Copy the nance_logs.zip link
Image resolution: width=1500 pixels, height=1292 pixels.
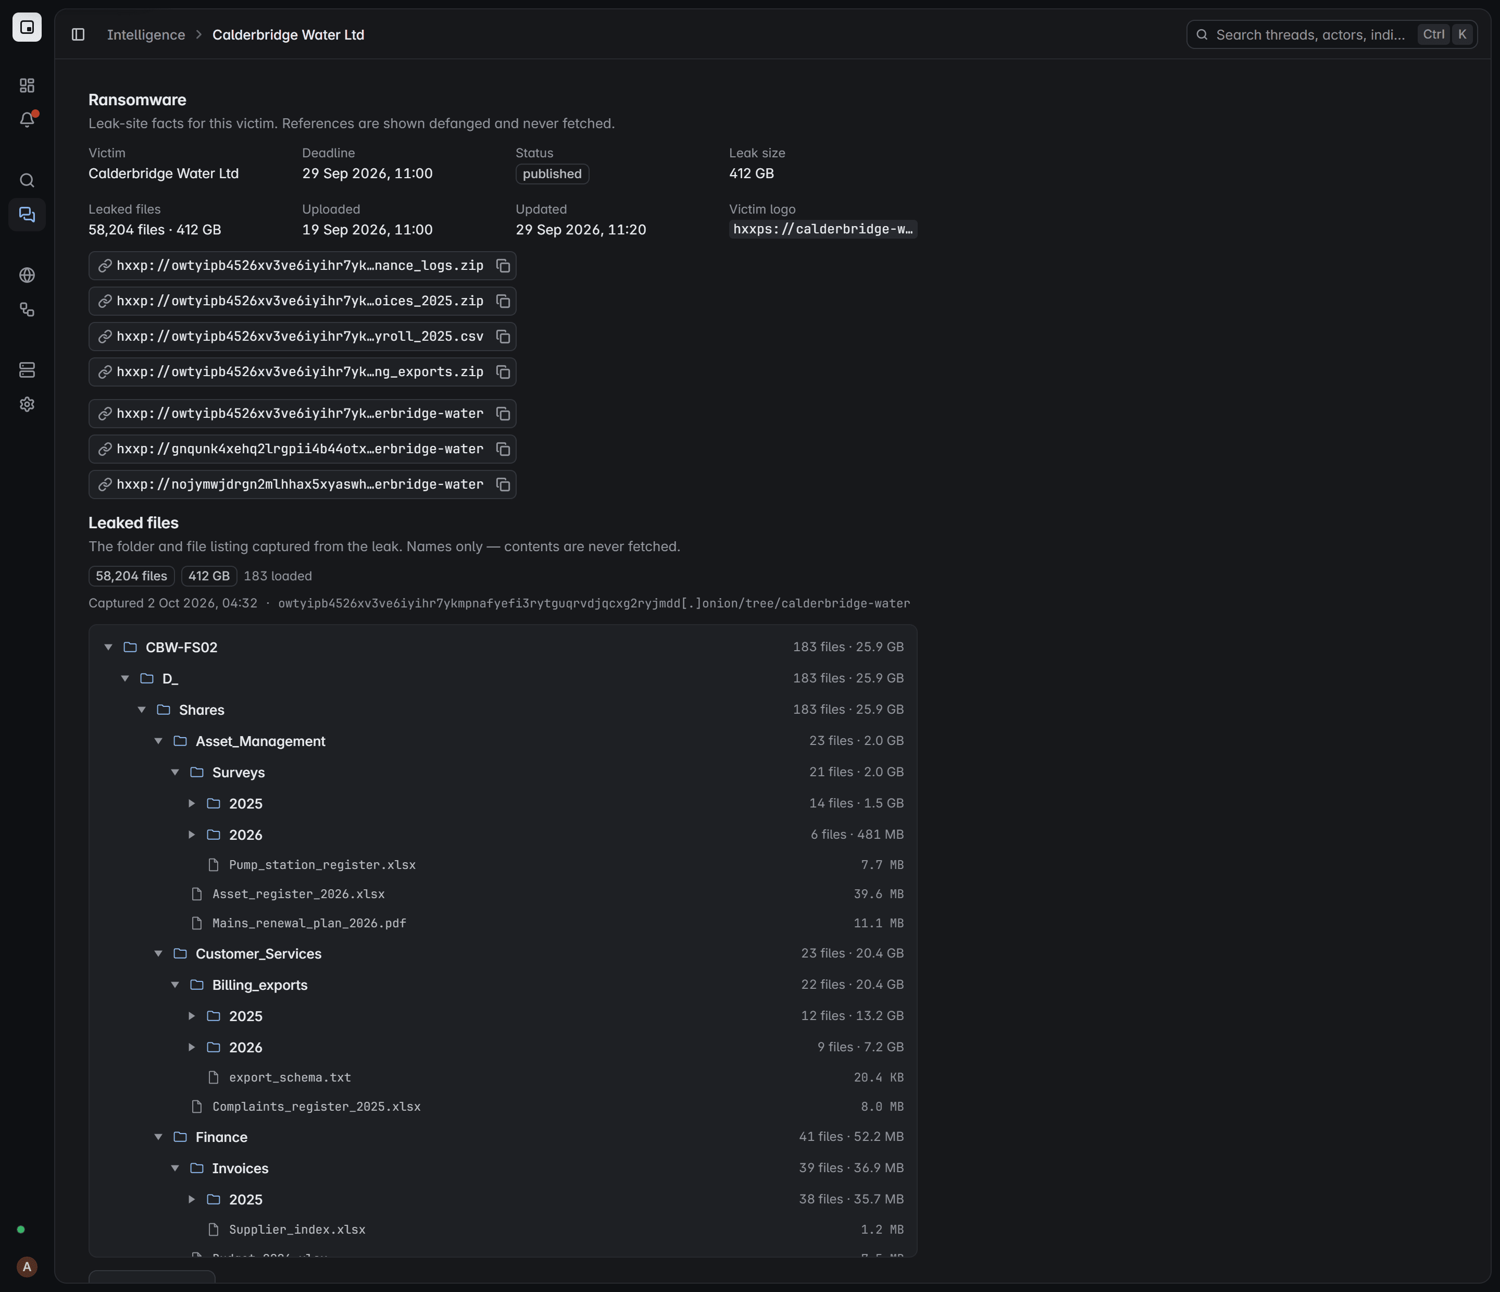pos(503,266)
